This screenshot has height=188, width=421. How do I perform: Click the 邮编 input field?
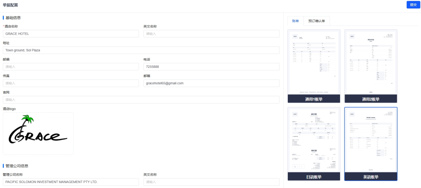pos(71,67)
